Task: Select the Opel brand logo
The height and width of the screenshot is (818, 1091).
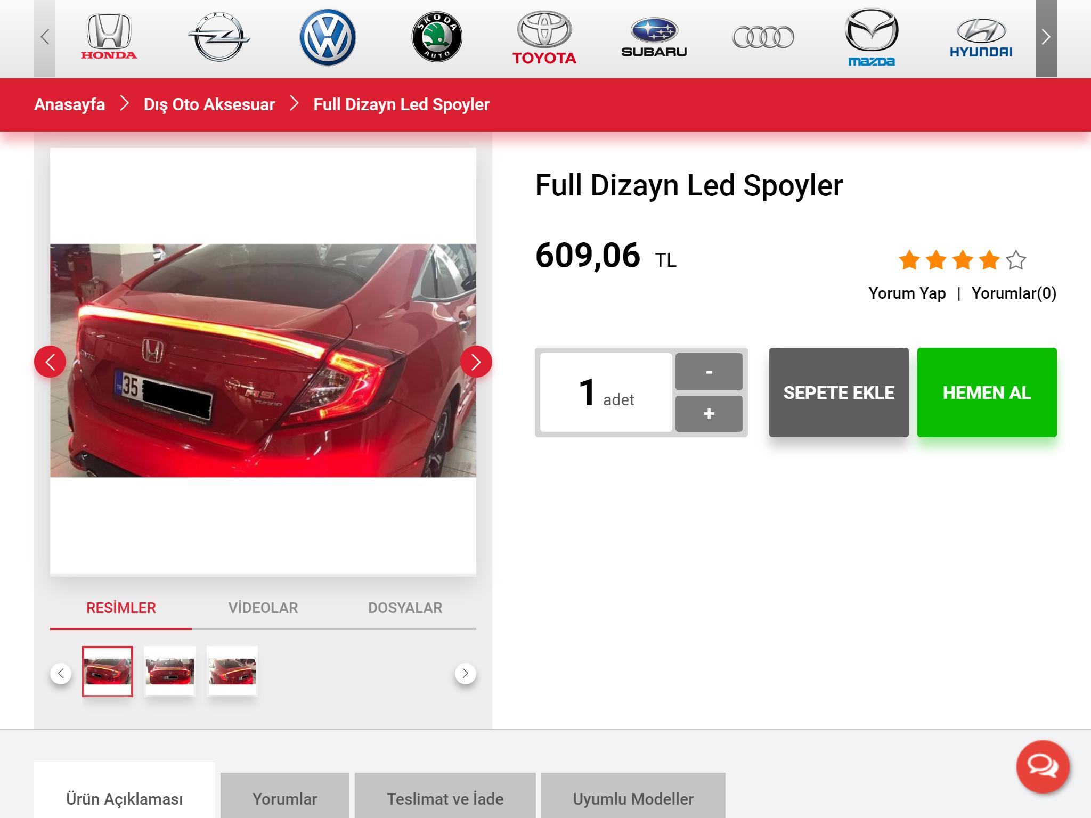Action: 219,37
